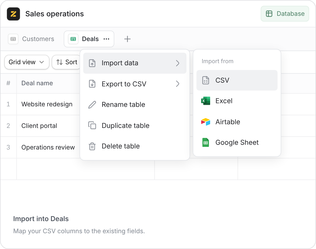Select the Deals tab
Image resolution: width=316 pixels, height=249 pixels.
[x=89, y=39]
